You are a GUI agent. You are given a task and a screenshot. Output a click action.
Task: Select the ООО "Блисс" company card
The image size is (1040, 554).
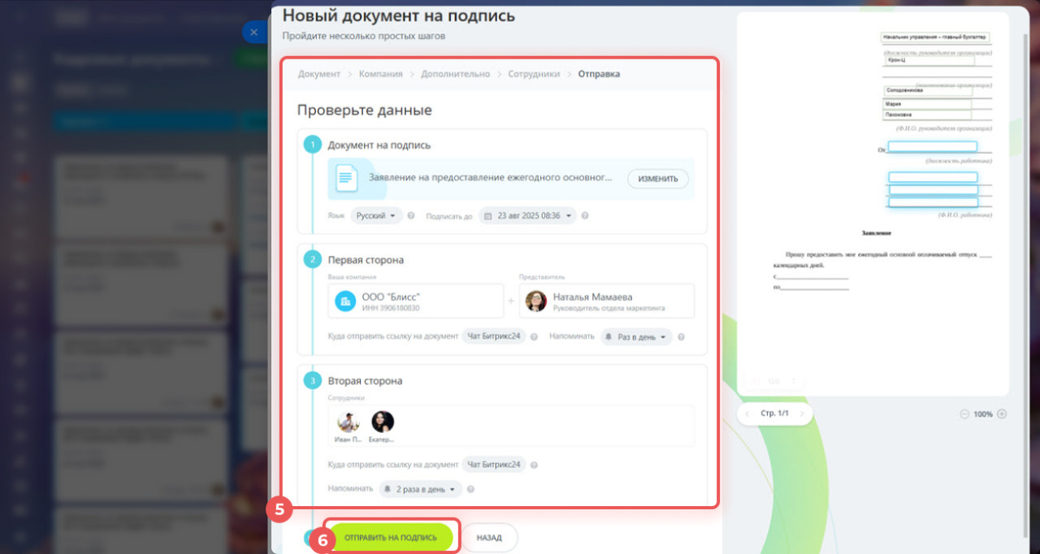coord(416,301)
